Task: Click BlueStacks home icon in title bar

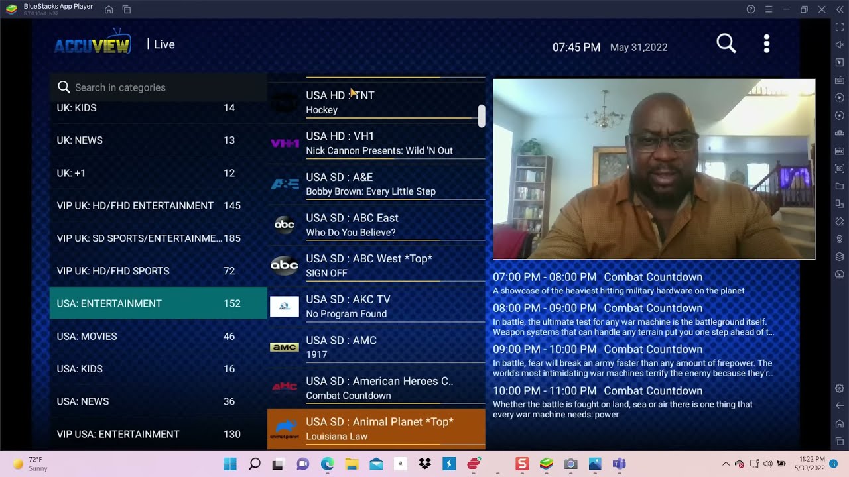Action: point(109,9)
